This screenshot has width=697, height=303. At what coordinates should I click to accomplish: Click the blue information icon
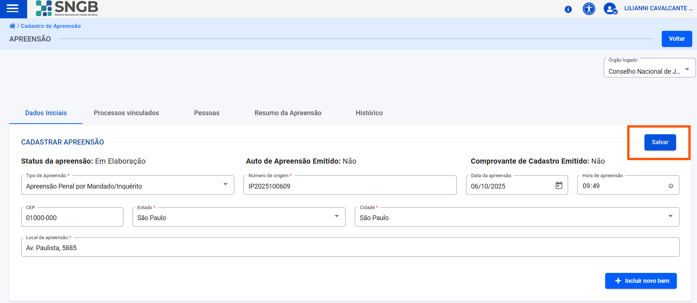[568, 9]
